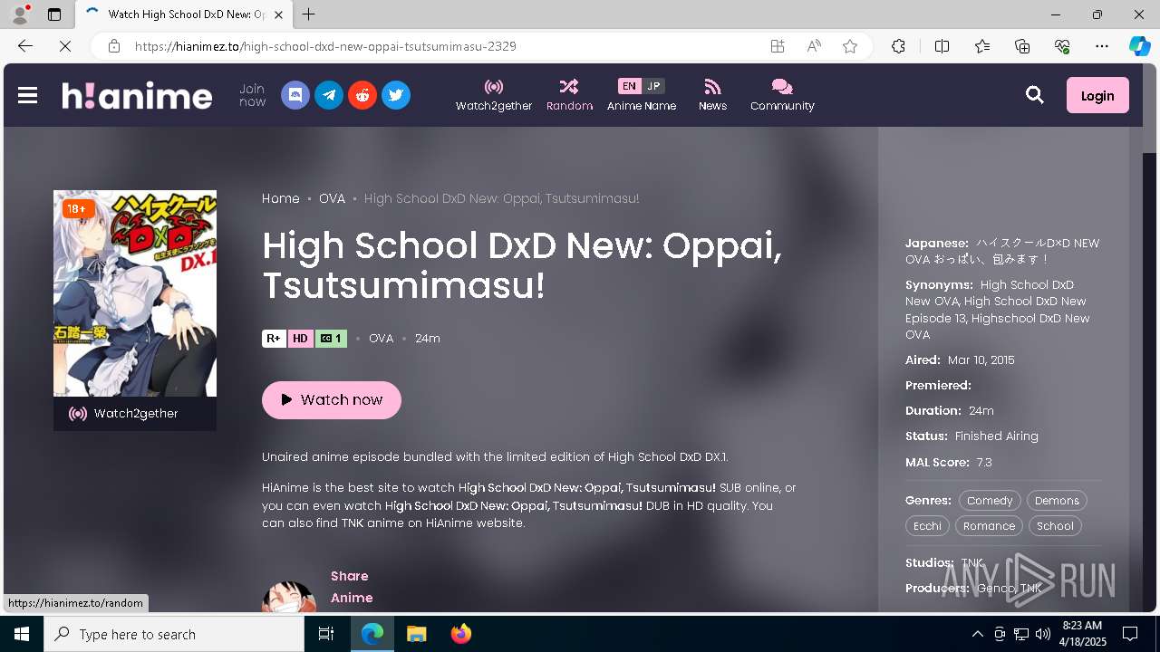The width and height of the screenshot is (1160, 652).
Task: Open Task View on taskbar
Action: tap(327, 634)
